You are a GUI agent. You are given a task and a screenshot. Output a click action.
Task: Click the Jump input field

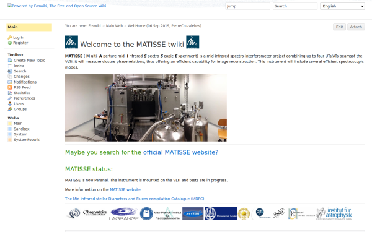pyautogui.click(x=247, y=6)
